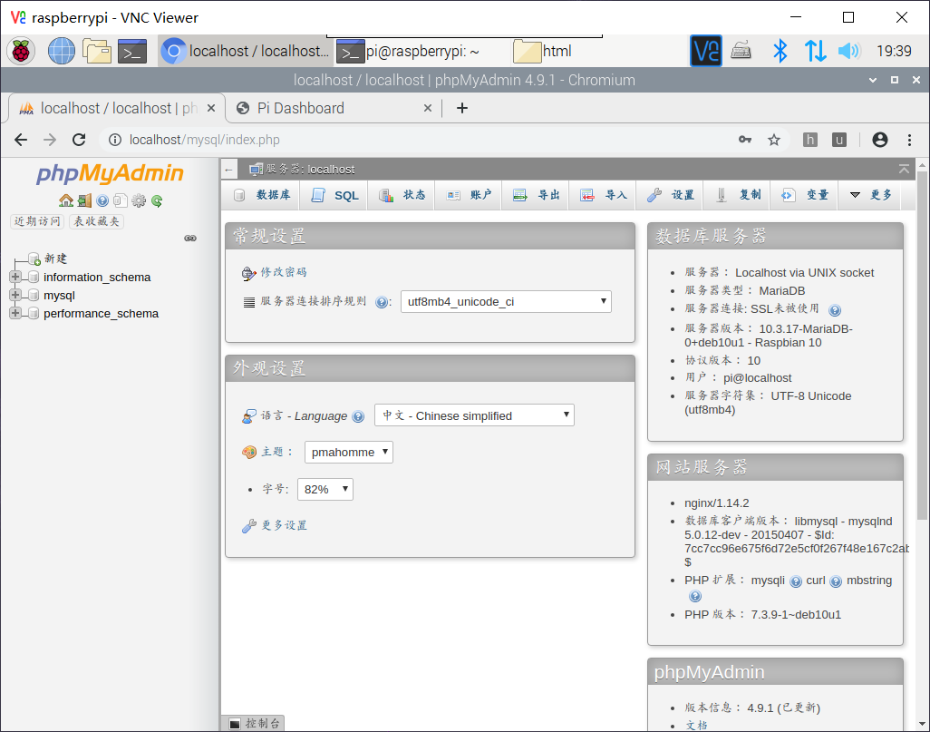
Task: Launch the Terminal from the taskbar launcher
Action: [132, 52]
